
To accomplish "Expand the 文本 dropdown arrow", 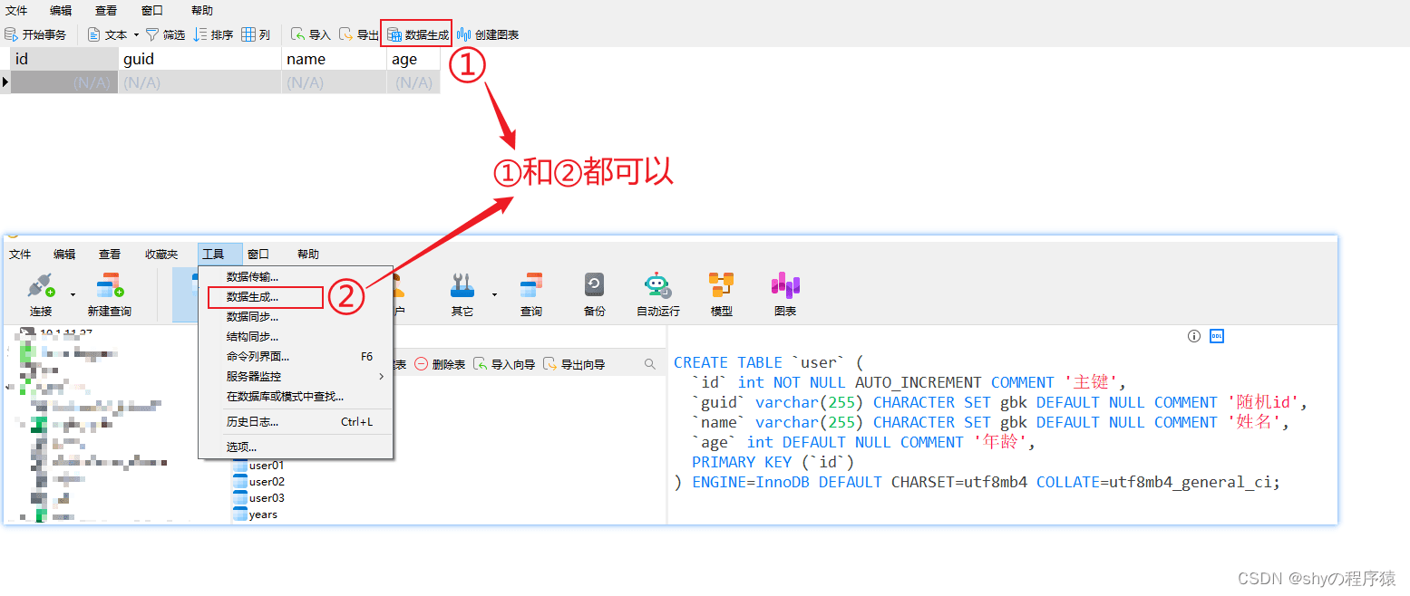I will coord(136,34).
